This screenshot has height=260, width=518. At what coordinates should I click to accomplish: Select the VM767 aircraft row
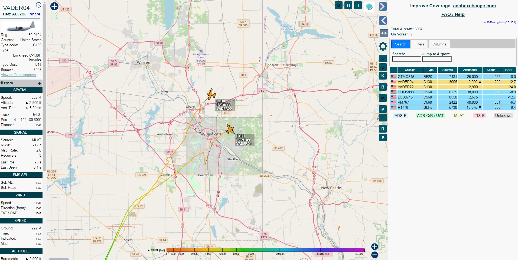[x=453, y=102]
